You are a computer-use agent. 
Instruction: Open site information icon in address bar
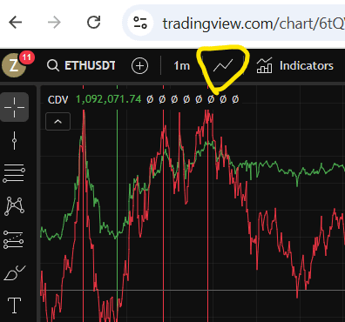click(140, 23)
